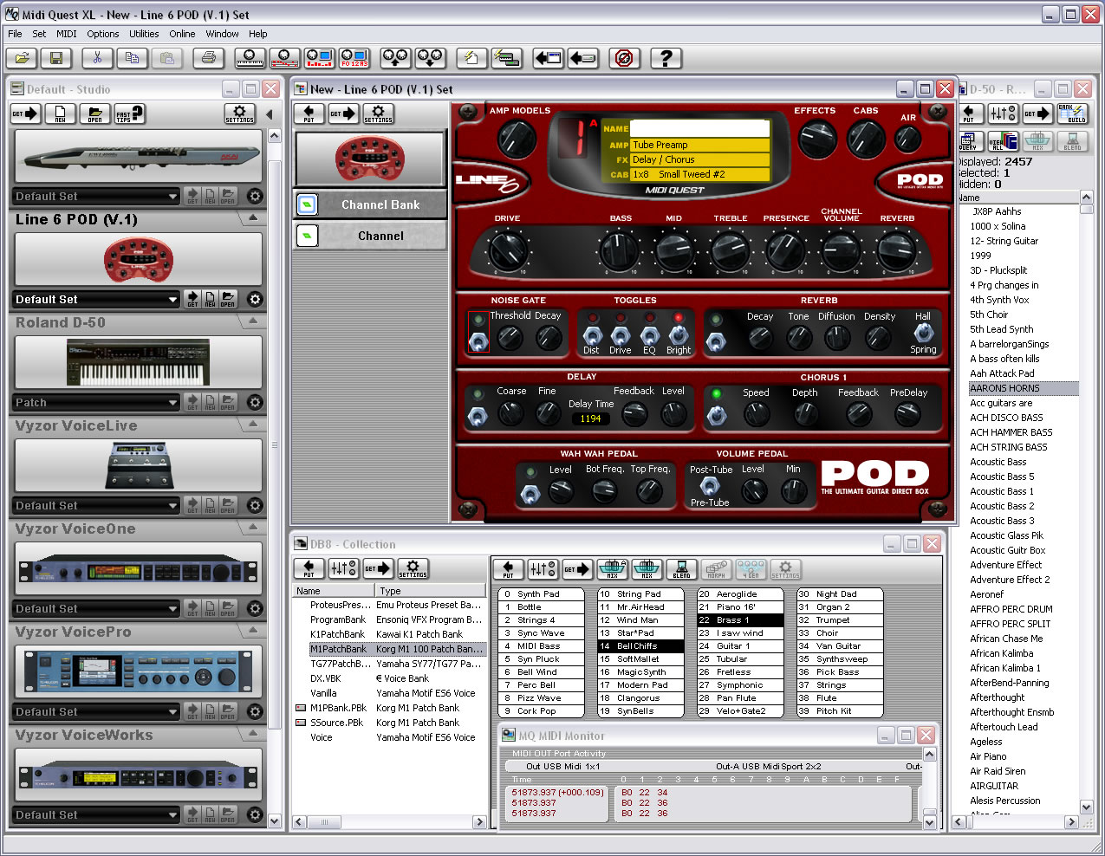
Task: Open the Default Set dropdown under Line 6 POD
Action: click(95, 299)
